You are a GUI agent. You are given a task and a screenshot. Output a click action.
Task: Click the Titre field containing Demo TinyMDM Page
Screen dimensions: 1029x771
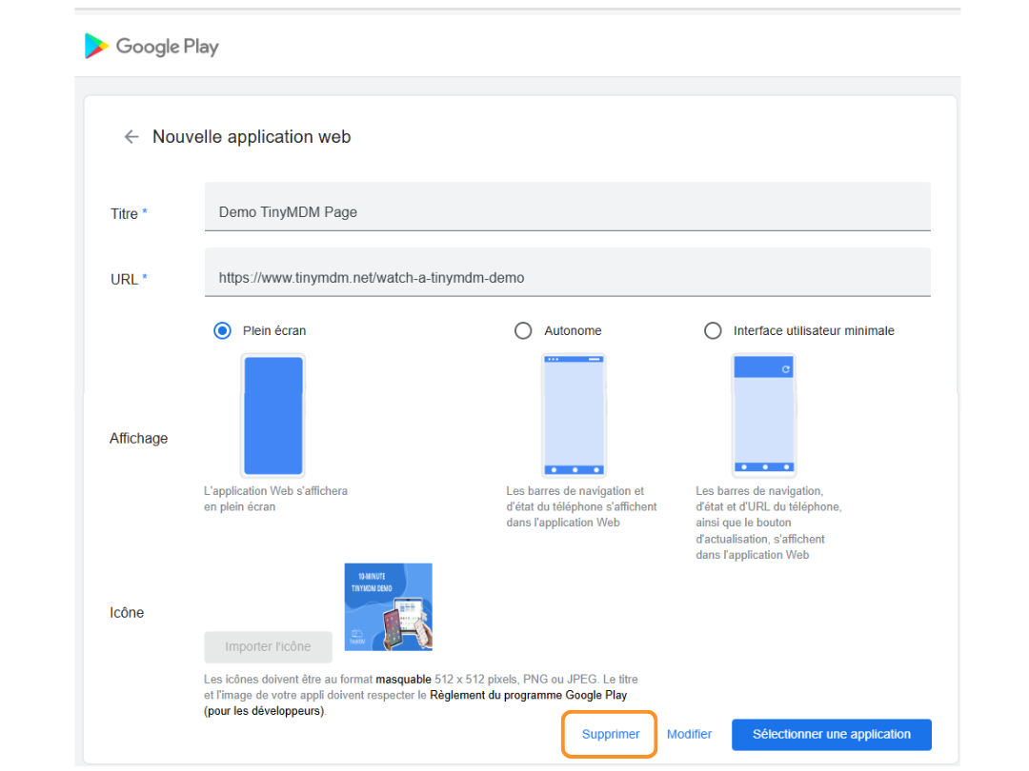(x=568, y=208)
